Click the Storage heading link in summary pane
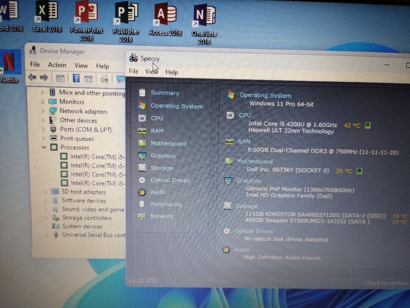410x308 pixels. click(x=247, y=206)
